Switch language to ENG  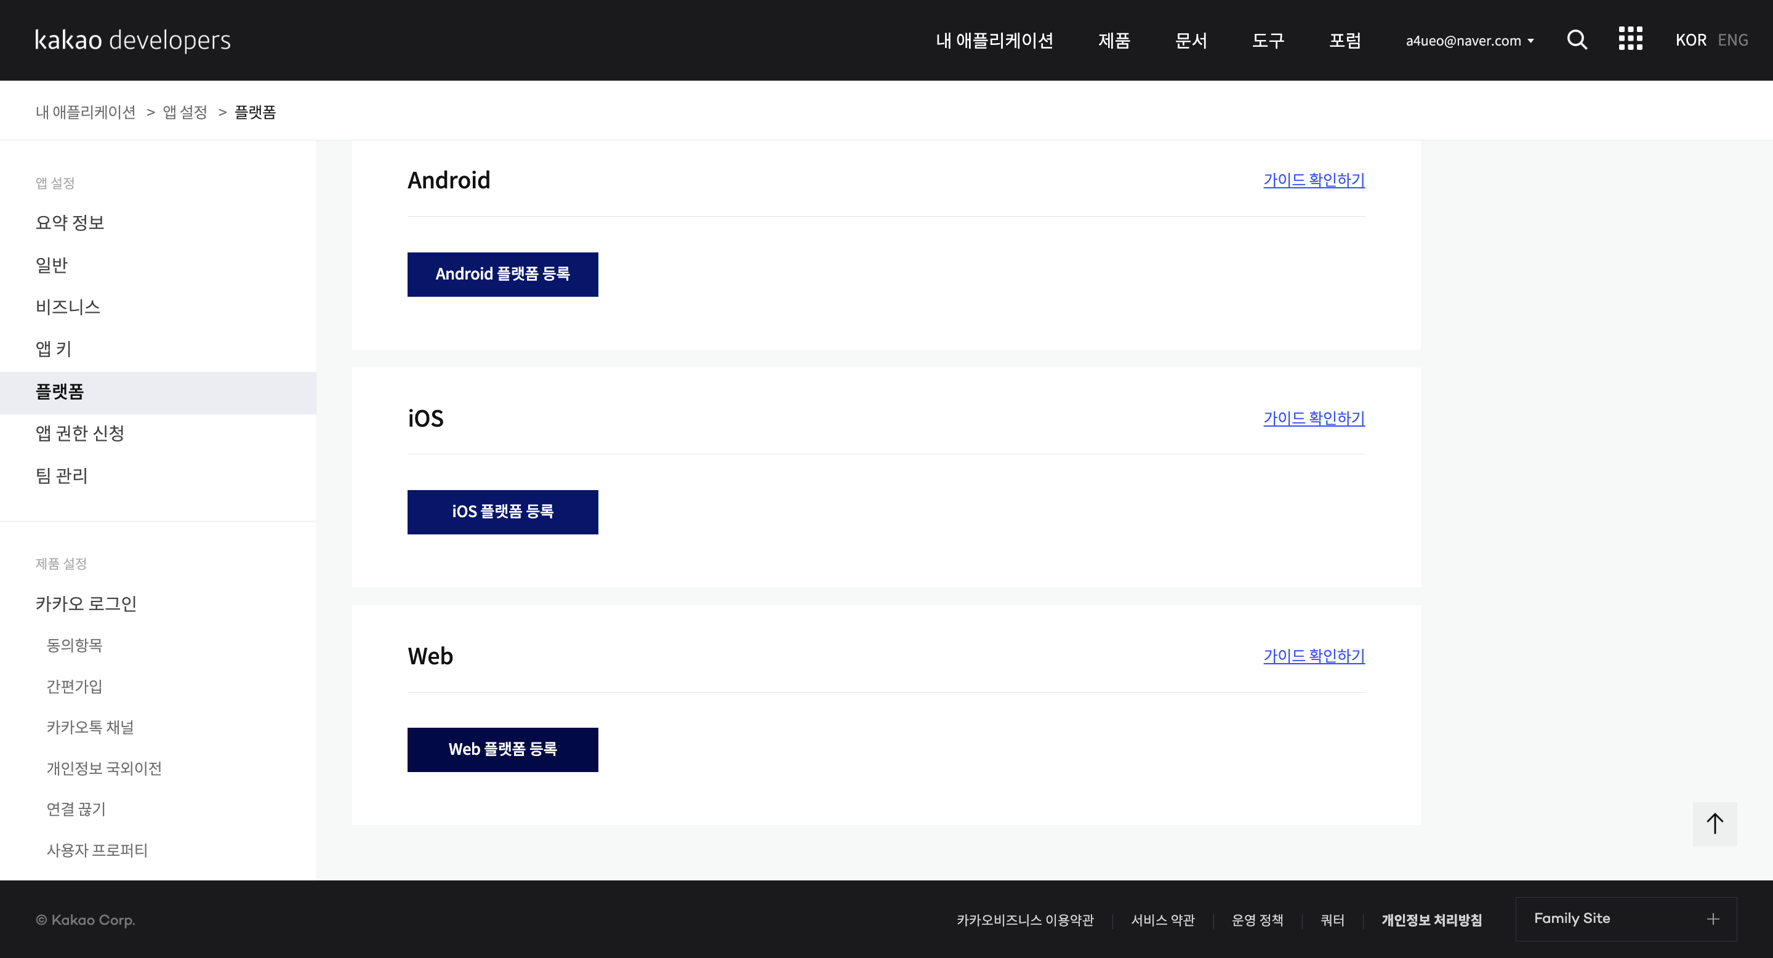tap(1732, 40)
